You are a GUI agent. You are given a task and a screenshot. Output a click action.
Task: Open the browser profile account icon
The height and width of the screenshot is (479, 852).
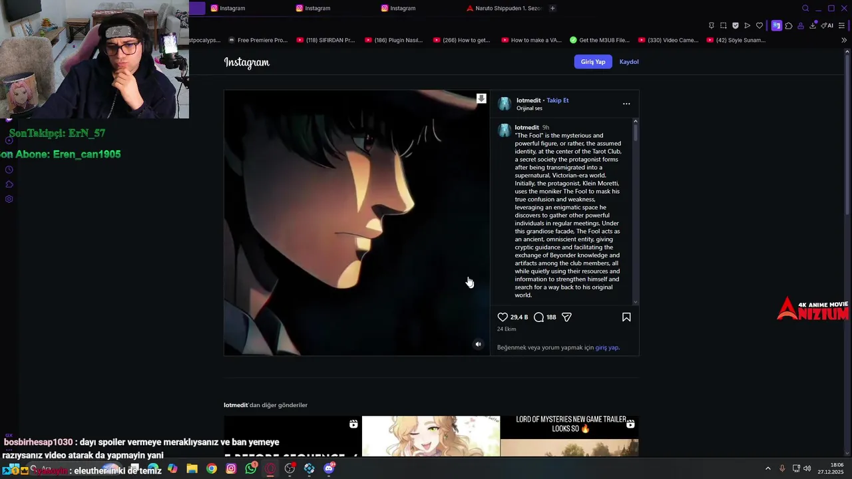801,25
